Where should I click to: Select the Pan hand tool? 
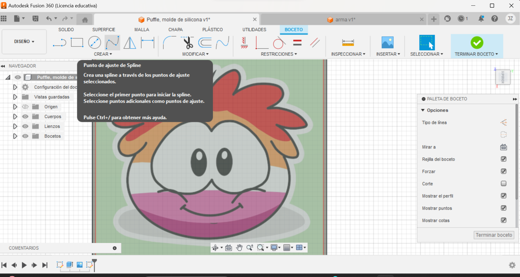239,248
